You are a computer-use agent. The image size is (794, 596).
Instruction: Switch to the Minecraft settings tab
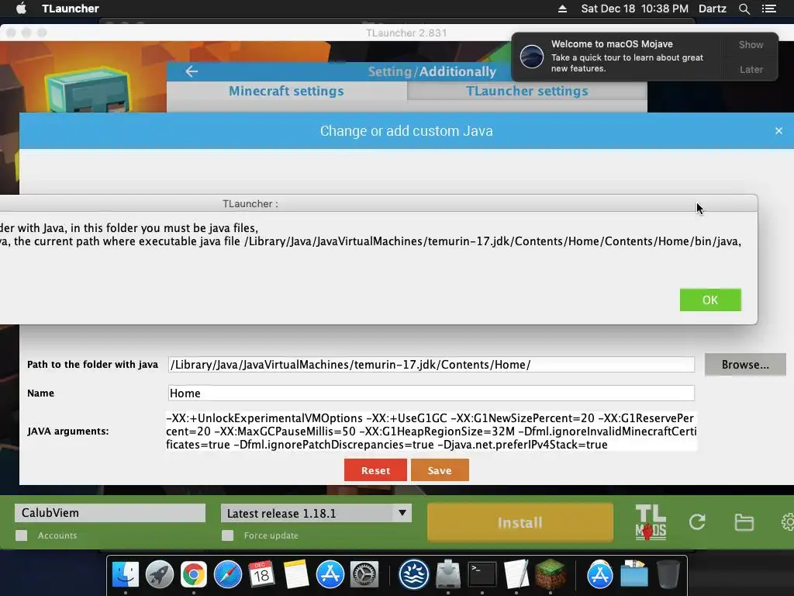286,91
